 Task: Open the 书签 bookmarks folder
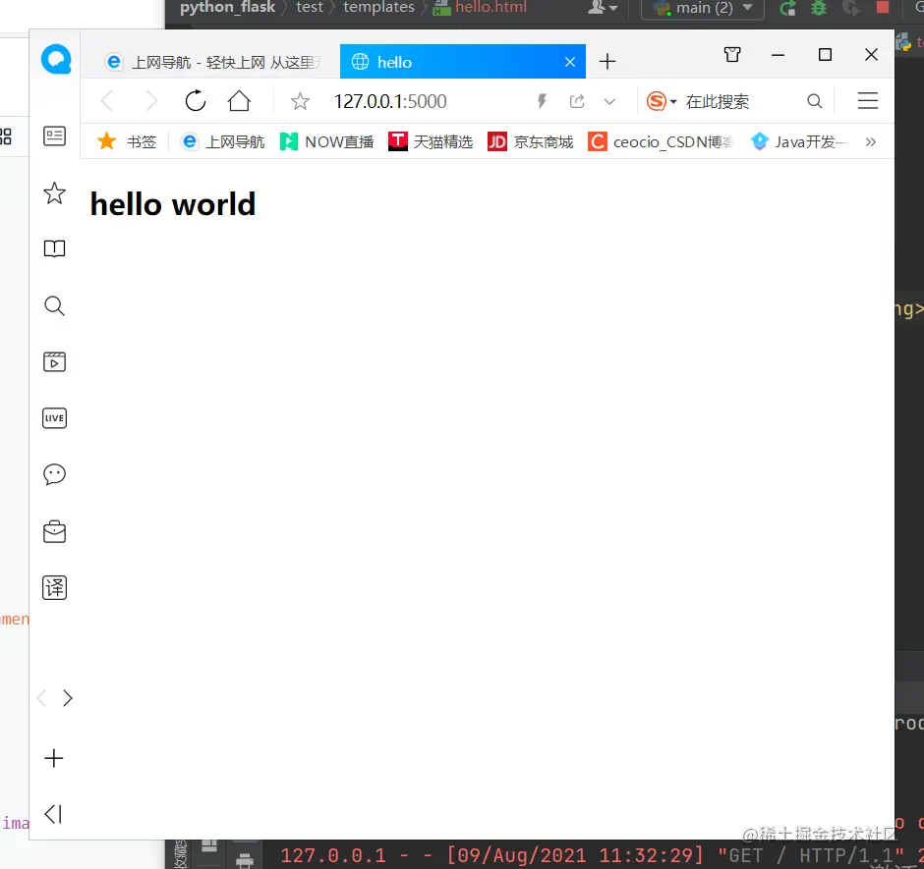(127, 142)
